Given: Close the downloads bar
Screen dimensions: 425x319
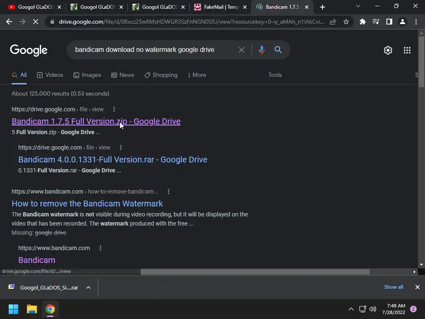Looking at the screenshot, I should point(418,287).
